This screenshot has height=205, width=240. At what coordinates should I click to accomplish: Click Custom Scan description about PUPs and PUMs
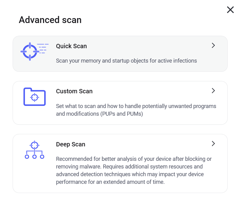coord(136,110)
